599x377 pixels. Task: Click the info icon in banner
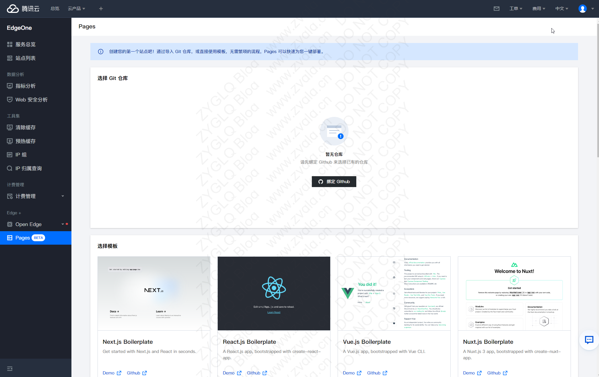101,52
